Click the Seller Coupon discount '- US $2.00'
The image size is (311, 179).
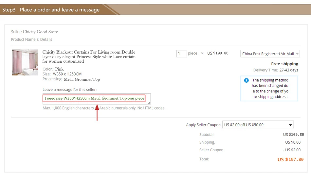(292, 150)
